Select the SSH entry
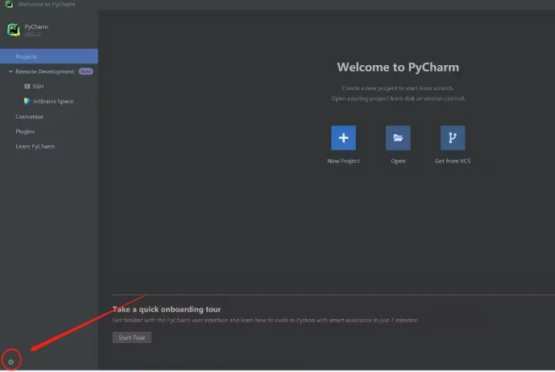Screen dimensions: 555x372 coord(38,86)
